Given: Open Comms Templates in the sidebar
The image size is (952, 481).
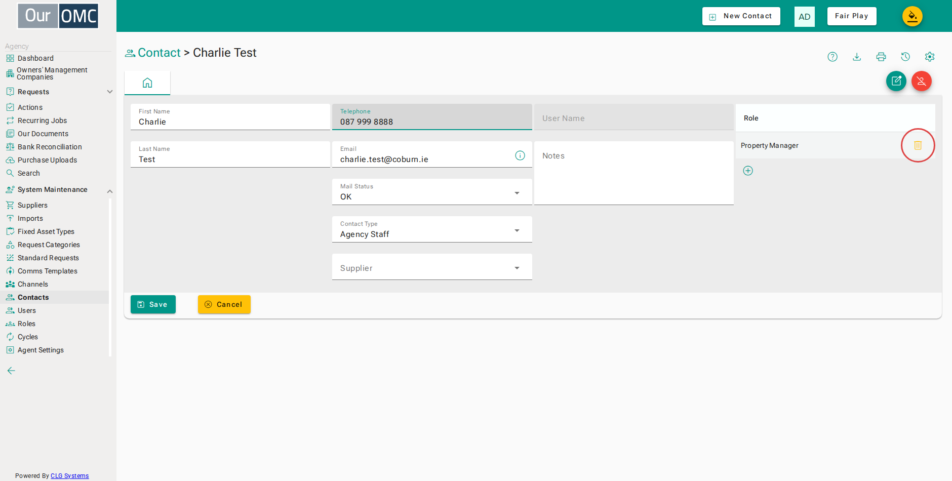Looking at the screenshot, I should point(48,271).
